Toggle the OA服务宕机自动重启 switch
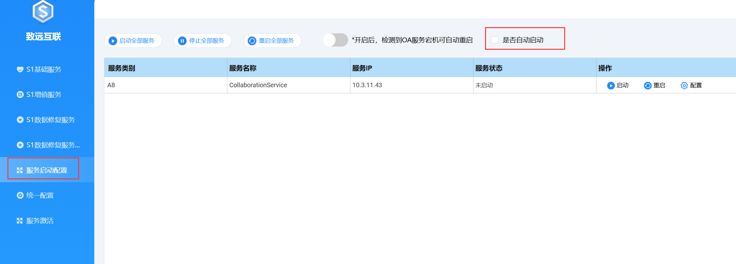Viewport: 736px width, 264px height. coord(336,40)
